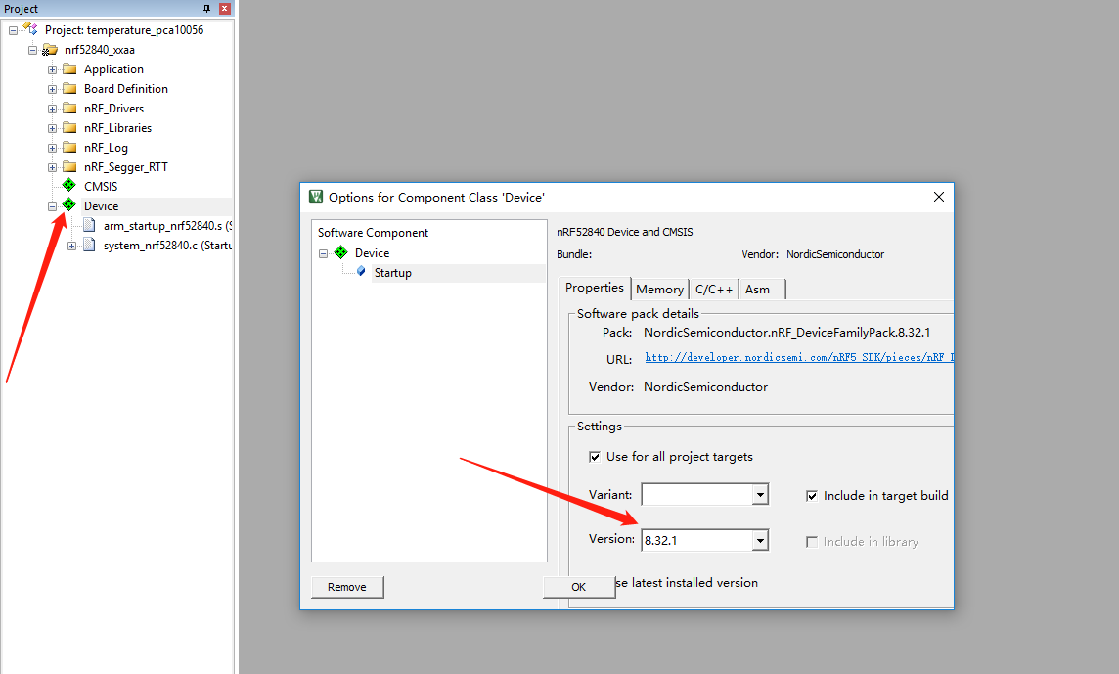
Task: Click the pin icon on Project panel
Action: pos(206,9)
